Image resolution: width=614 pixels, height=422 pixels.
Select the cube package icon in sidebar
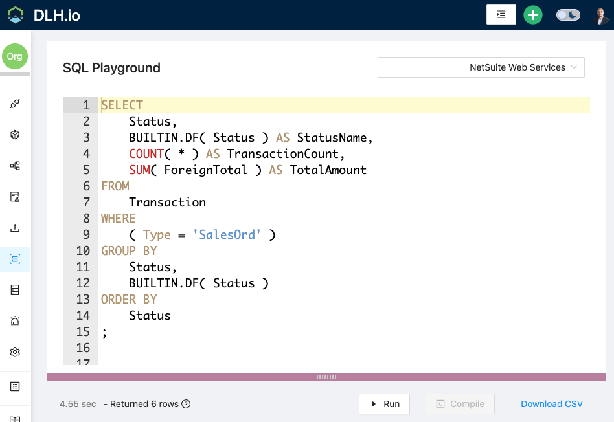coord(14,135)
